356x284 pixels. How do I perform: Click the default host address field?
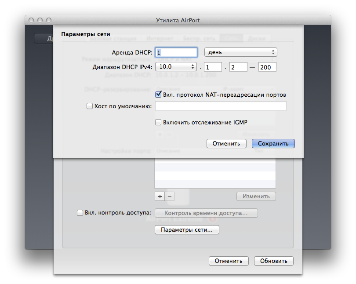click(x=221, y=106)
